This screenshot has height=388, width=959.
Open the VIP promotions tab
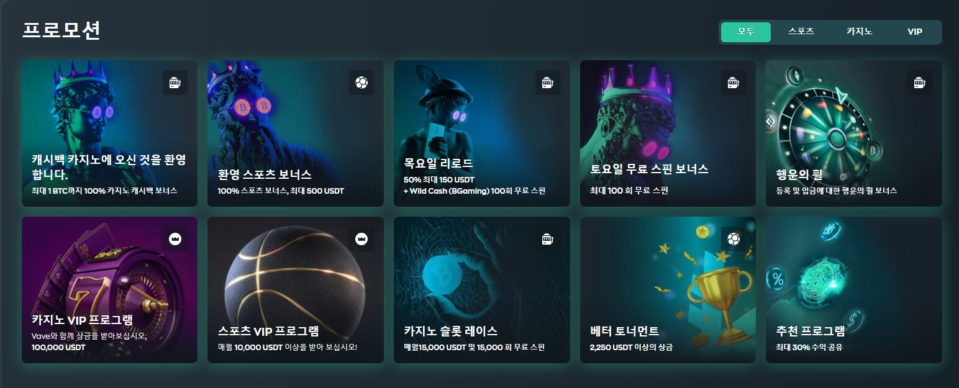(915, 32)
